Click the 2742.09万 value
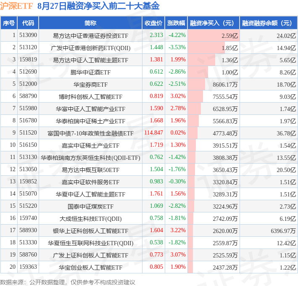Screen dimensions: 298x286 pos(225,218)
